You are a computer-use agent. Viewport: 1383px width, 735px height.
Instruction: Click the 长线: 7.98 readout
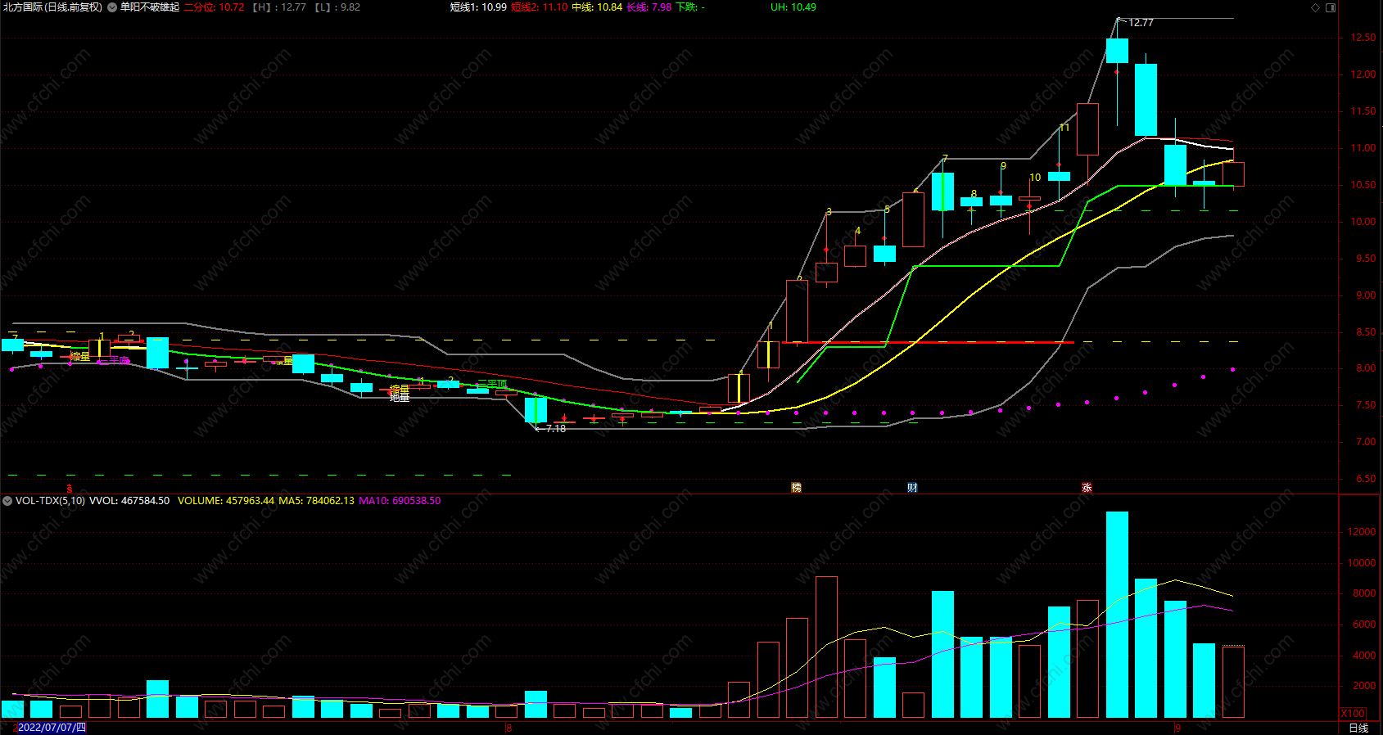(x=649, y=7)
